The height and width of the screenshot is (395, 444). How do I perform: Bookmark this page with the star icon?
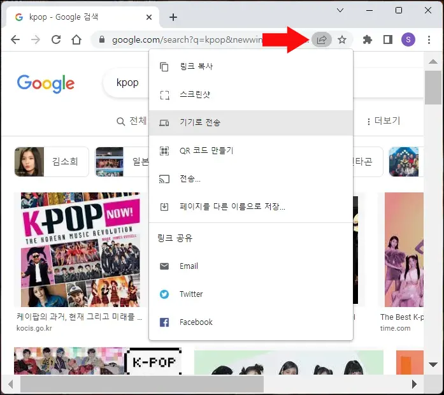342,39
